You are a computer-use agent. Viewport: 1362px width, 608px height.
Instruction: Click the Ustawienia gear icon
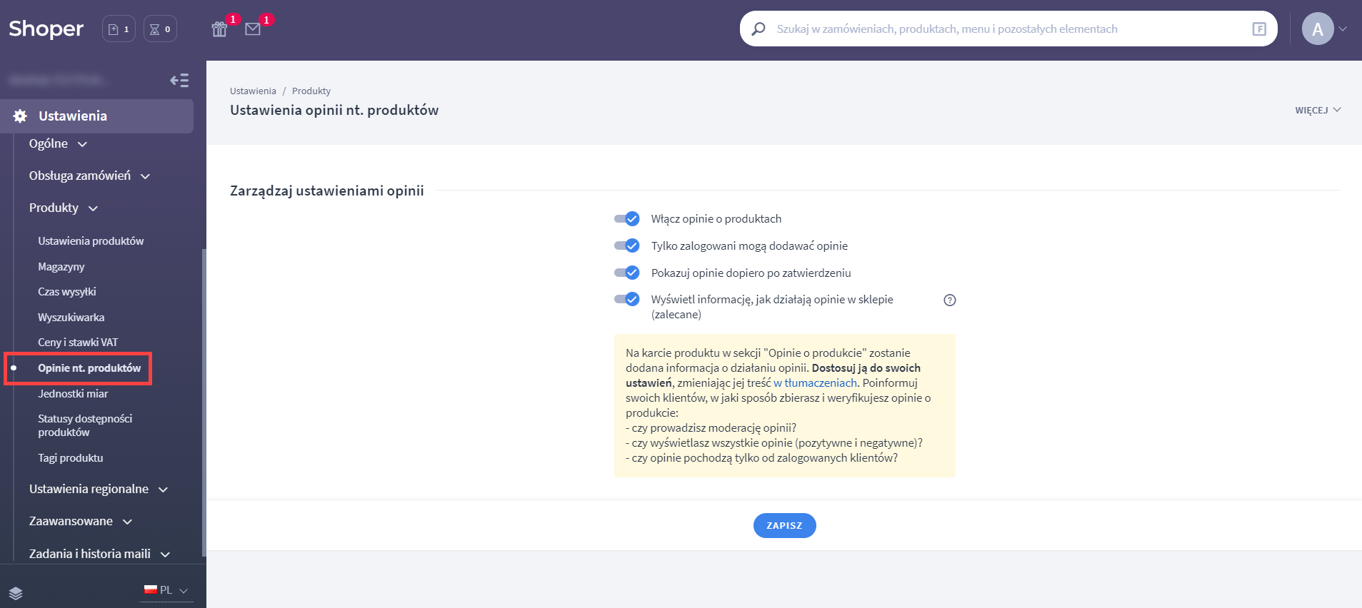pos(20,116)
